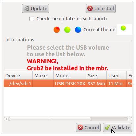The image size is (136, 136).
Task: Click the red stop icon on Uninstall
Action: click(x=90, y=8)
